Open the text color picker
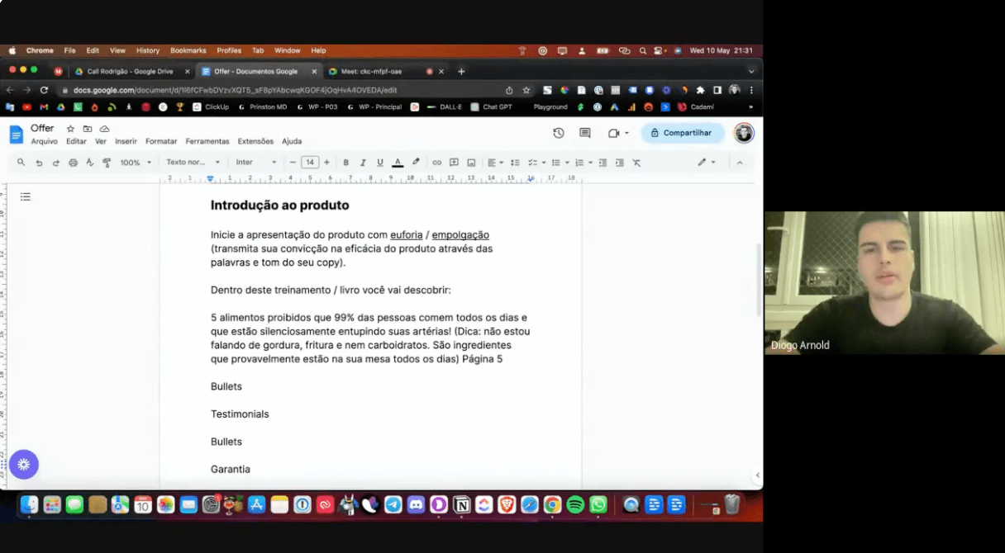 coord(398,163)
